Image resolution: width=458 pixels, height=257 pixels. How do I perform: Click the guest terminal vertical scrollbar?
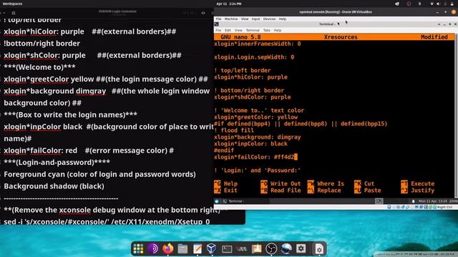(456, 116)
